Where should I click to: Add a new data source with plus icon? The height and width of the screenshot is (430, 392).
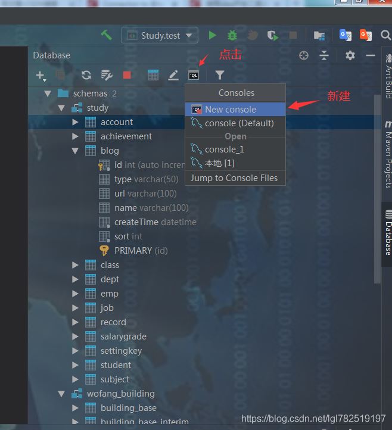[x=41, y=75]
